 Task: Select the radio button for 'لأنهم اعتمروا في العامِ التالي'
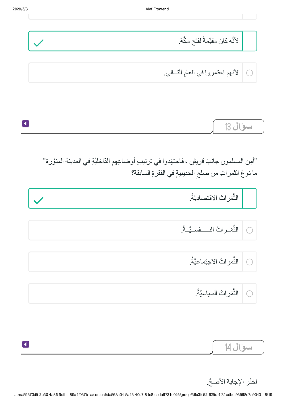pos(250,73)
